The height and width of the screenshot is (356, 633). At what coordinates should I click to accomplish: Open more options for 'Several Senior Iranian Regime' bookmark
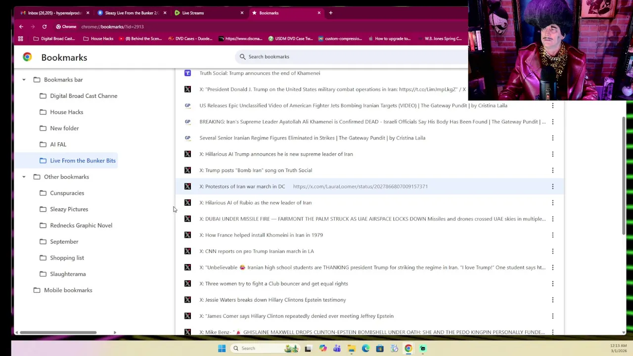point(552,138)
